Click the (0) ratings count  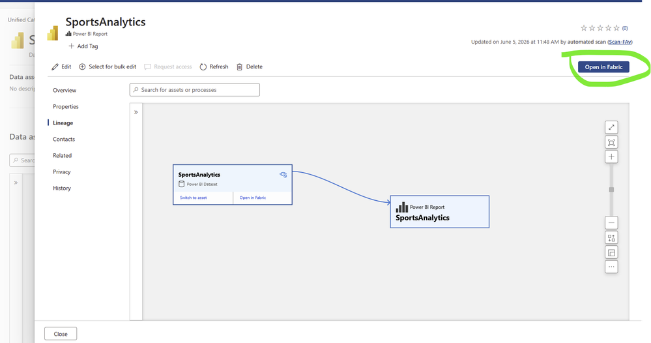[625, 28]
